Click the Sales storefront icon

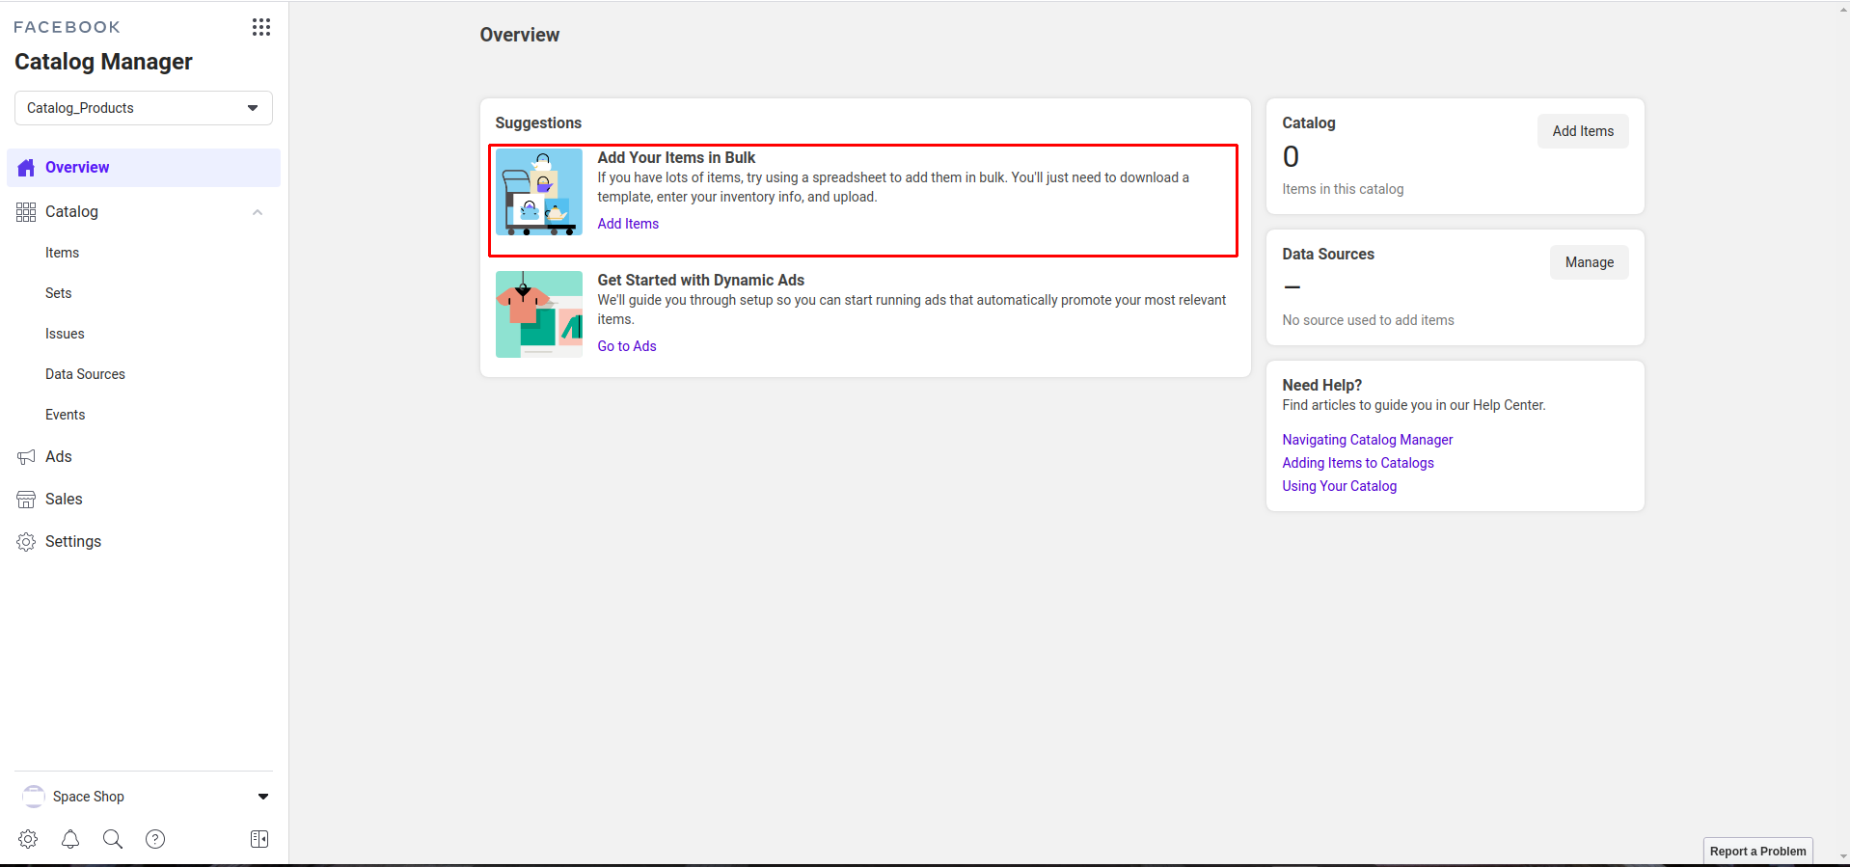(x=26, y=500)
